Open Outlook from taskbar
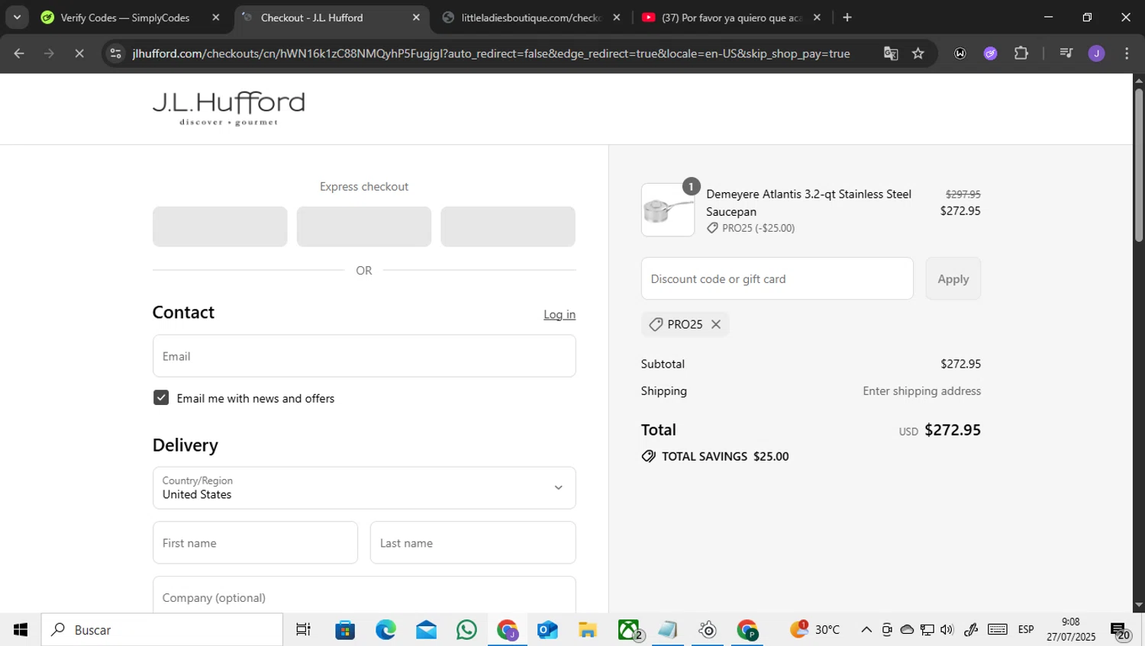 tap(547, 630)
